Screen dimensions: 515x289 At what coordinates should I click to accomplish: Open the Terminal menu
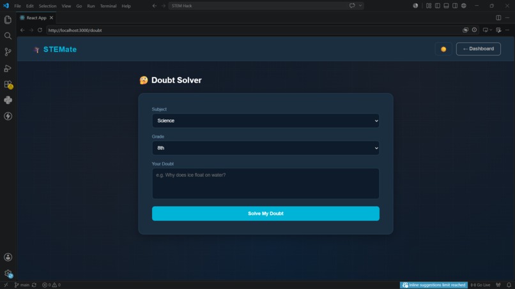pos(108,6)
